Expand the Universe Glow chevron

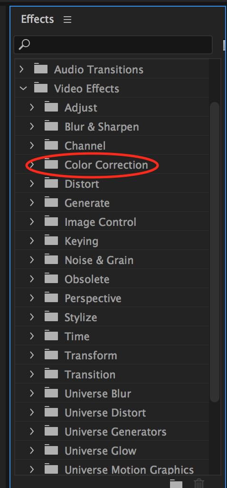[x=32, y=450]
